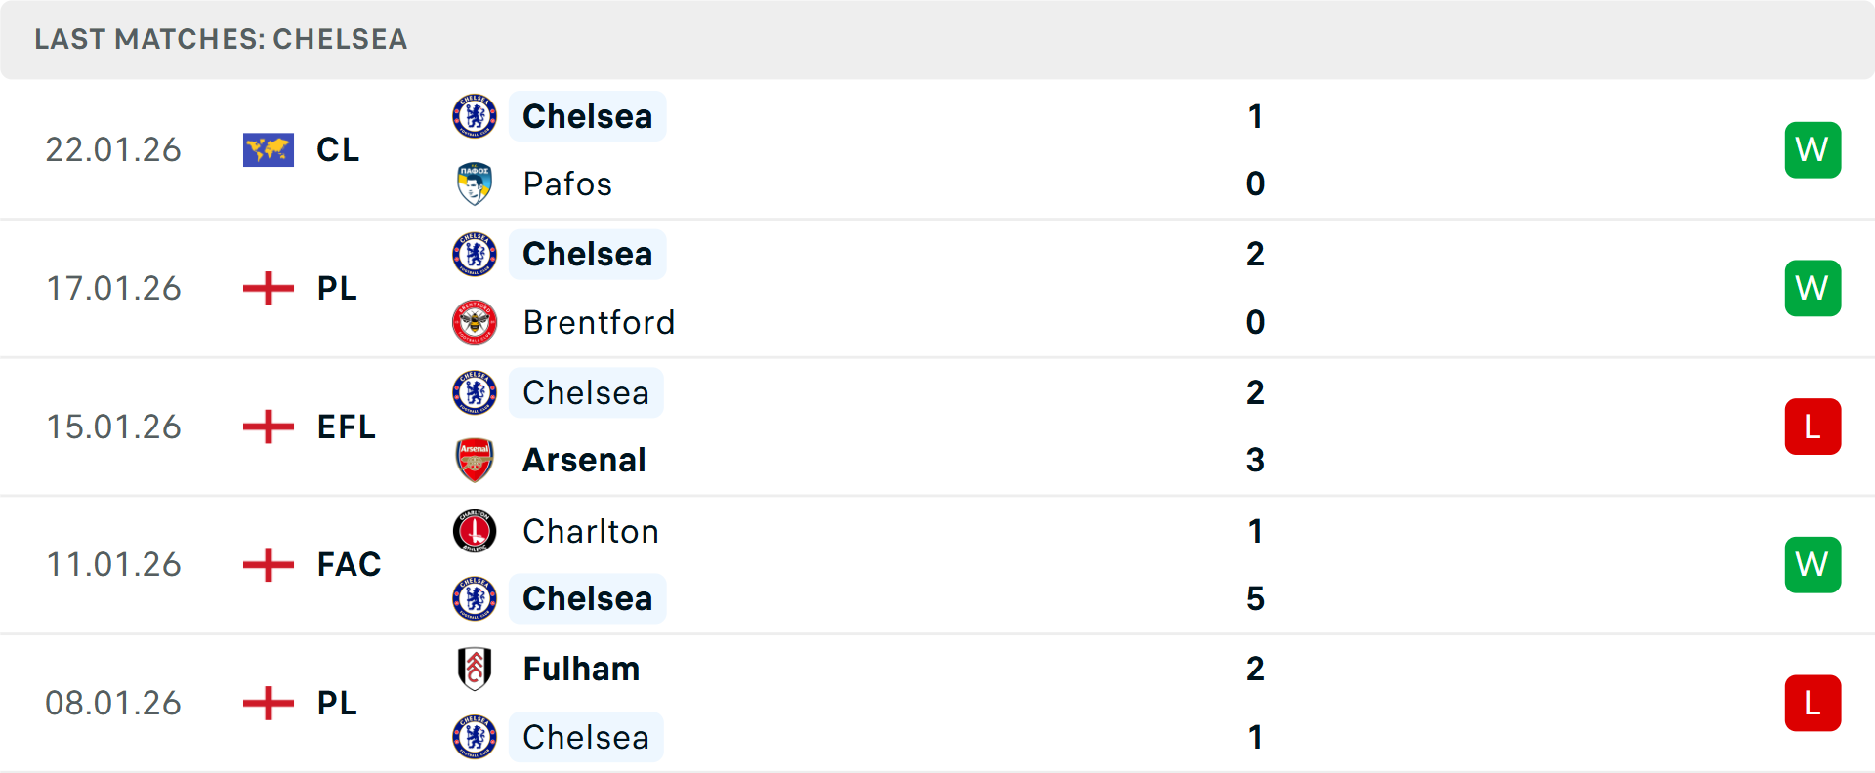
Task: Open the Fulham team link
Action: coord(581,669)
